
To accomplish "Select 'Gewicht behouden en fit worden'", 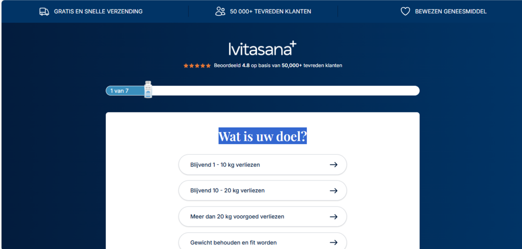I will point(233,242).
